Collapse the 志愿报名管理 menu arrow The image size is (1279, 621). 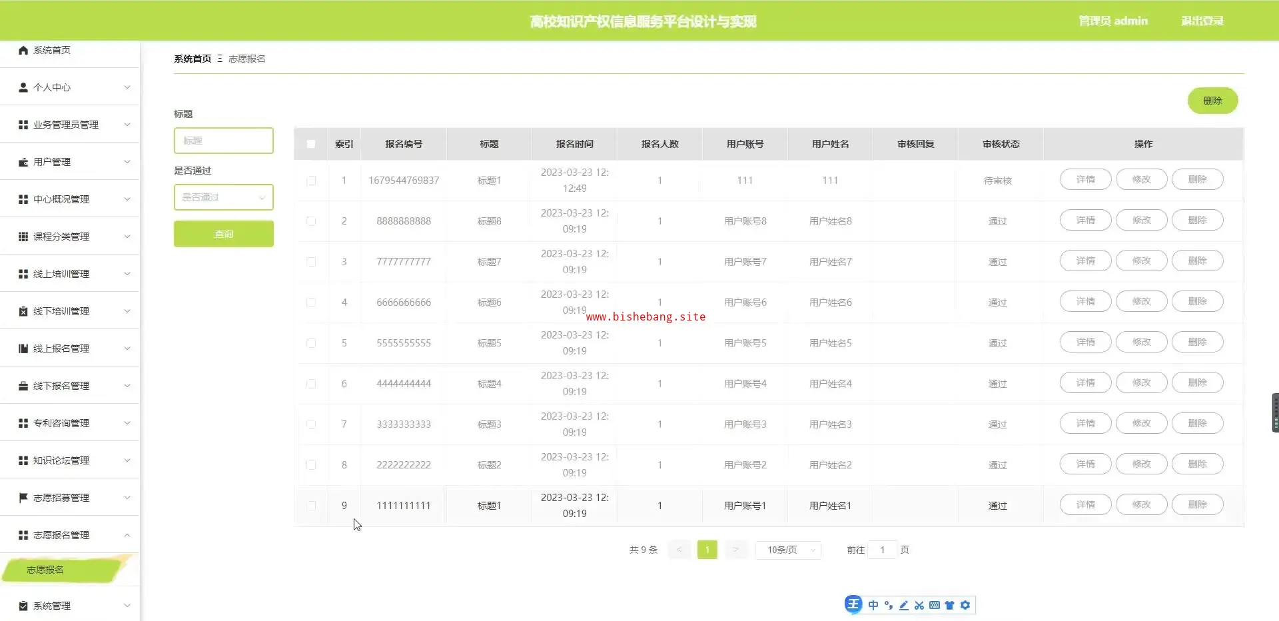127,535
